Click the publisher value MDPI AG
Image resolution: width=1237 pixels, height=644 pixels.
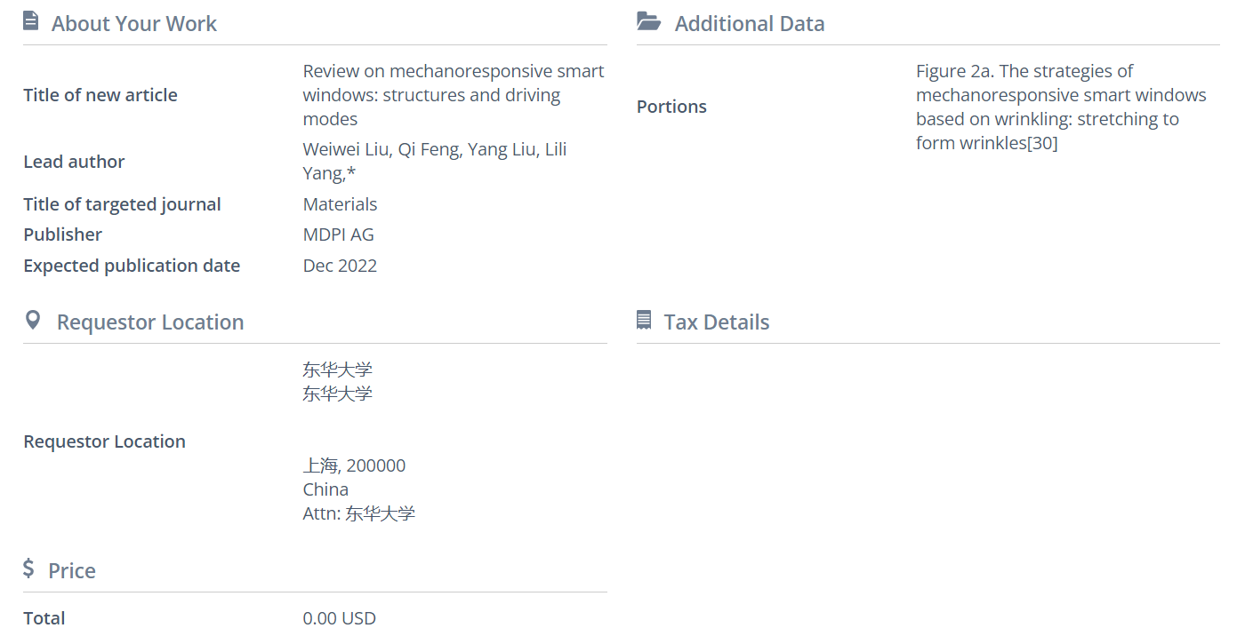click(338, 235)
